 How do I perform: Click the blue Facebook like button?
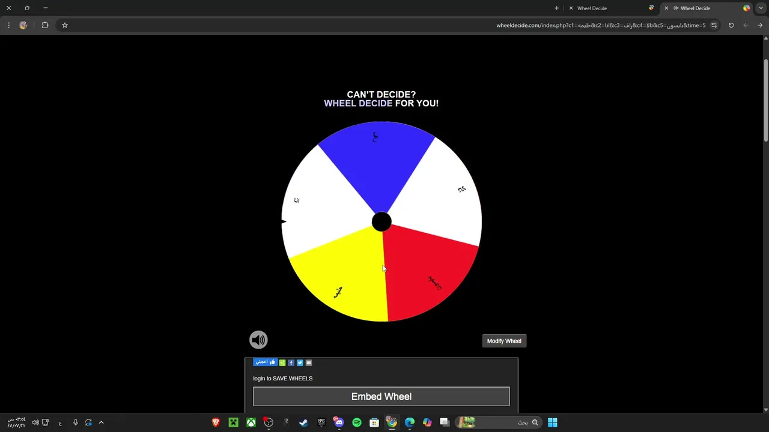(x=265, y=362)
